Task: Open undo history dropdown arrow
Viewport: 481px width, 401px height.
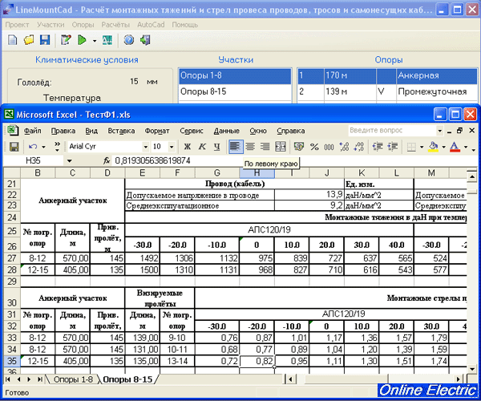Action: point(43,147)
